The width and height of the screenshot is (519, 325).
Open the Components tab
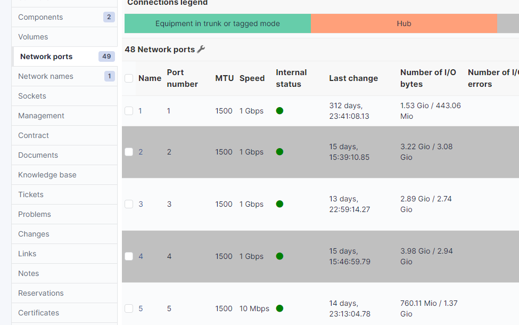(40, 17)
